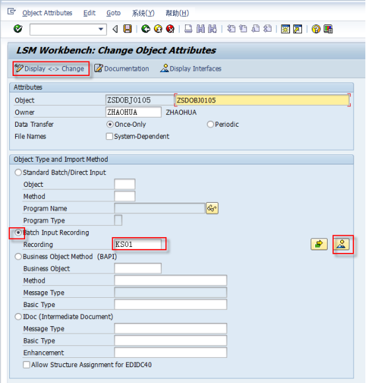Open the 系统(Y) menu
This screenshot has width=366, height=383.
[143, 13]
